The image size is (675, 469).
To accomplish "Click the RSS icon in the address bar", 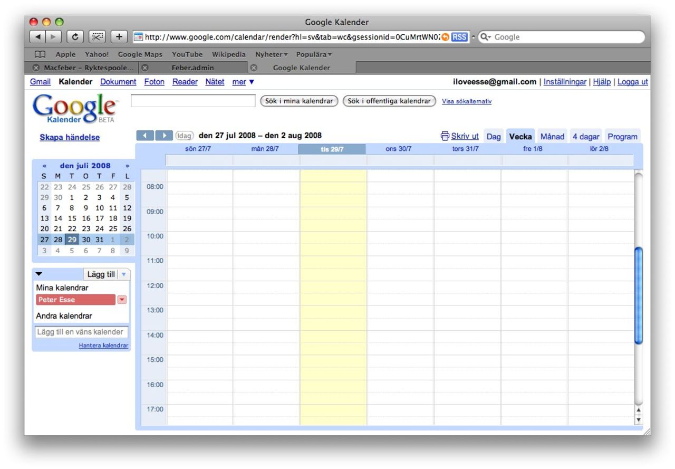I will (458, 36).
